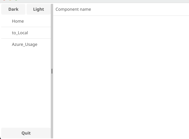Navigate to Home above to_Local

(26, 21)
